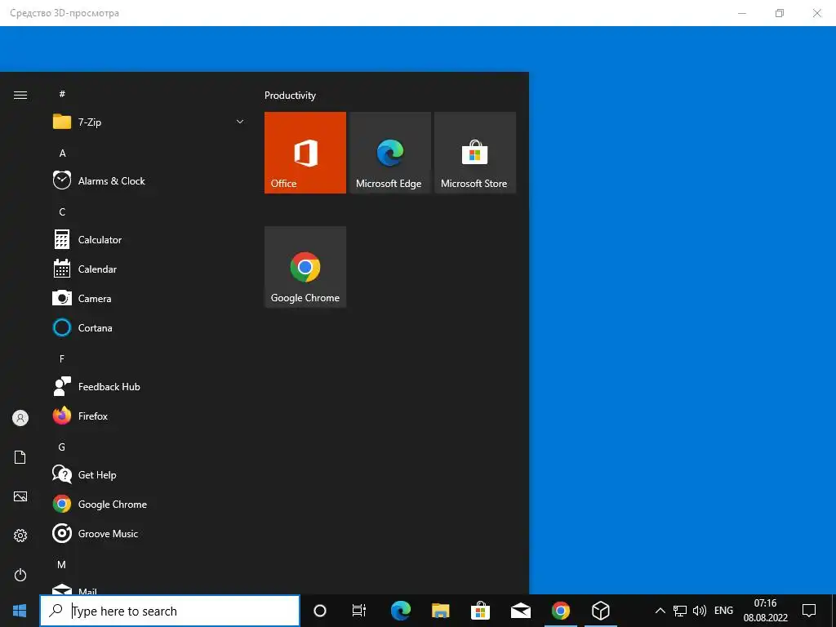Click the 'M' letter header
This screenshot has height=627, width=836.
[62, 564]
